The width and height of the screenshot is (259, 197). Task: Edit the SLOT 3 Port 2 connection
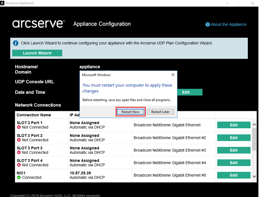coord(234,138)
